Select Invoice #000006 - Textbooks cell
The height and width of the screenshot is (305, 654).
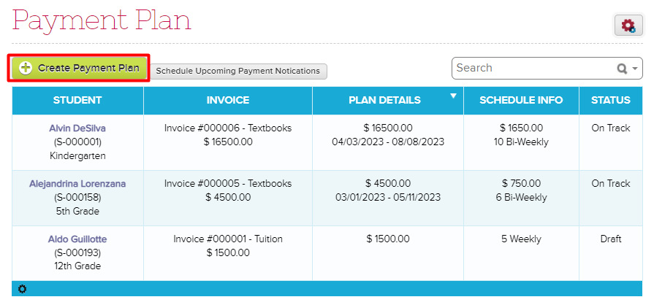click(x=228, y=128)
